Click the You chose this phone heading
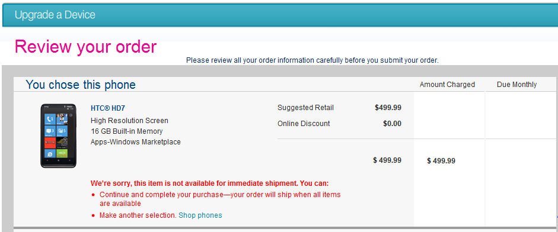Screen dimensions: 558x232 click(81, 85)
